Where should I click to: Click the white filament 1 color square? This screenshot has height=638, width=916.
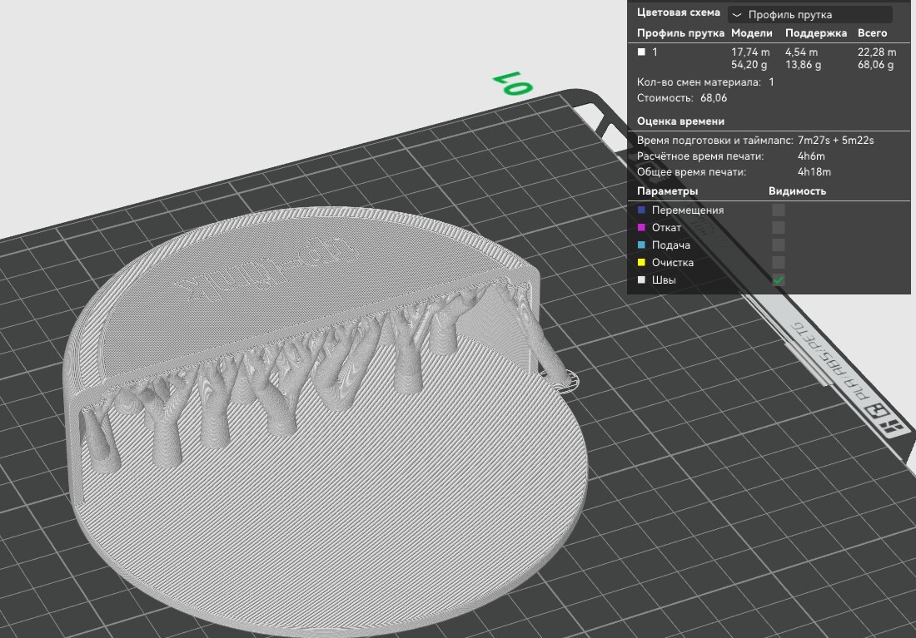641,52
